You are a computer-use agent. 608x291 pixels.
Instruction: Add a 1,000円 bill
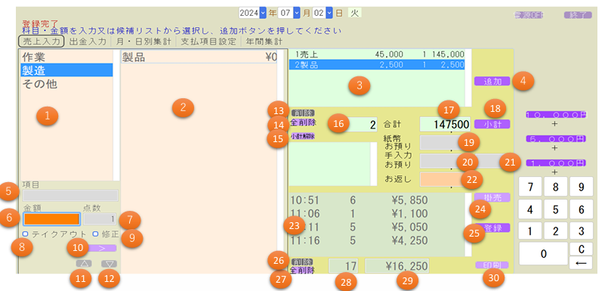coord(556,163)
